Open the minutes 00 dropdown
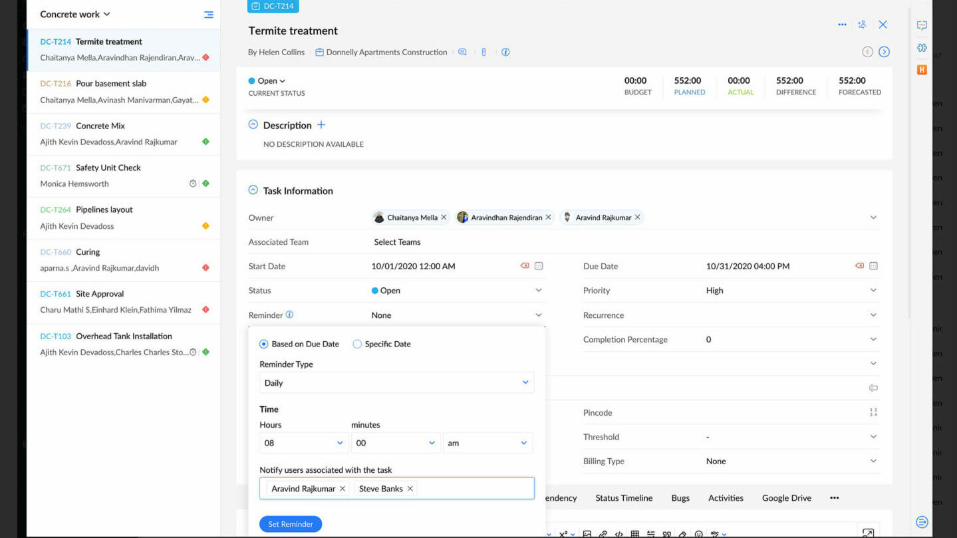 (x=396, y=443)
